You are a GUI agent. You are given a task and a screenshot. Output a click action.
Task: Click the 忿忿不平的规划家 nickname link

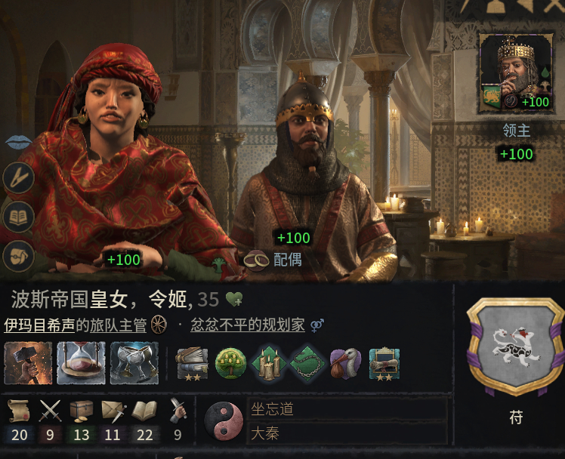click(x=248, y=325)
